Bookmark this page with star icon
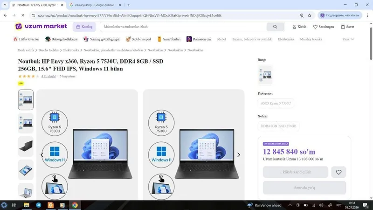 [310, 15]
